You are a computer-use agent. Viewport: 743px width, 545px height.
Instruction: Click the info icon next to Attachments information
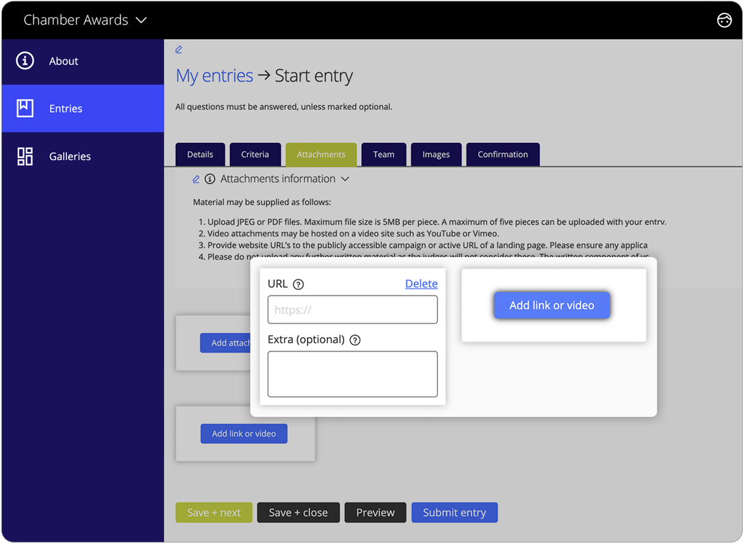[210, 178]
